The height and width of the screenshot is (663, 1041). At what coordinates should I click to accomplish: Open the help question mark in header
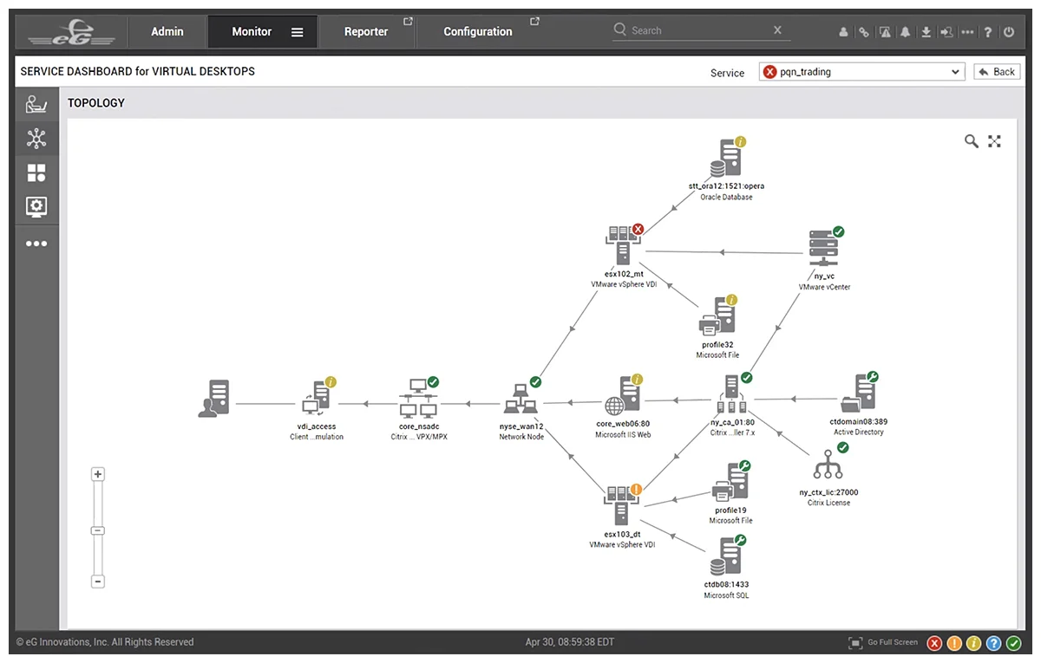point(988,32)
